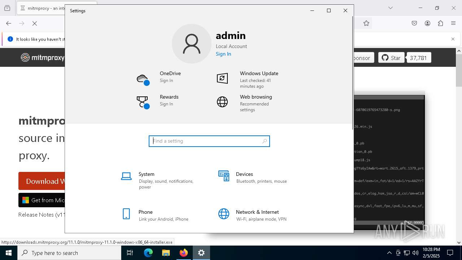Open the Windows Start menu

9,253
